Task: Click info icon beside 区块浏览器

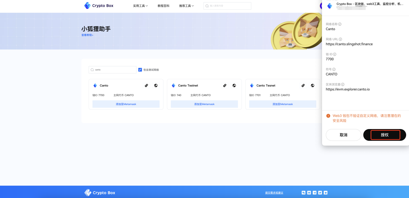Action: pos(343,85)
